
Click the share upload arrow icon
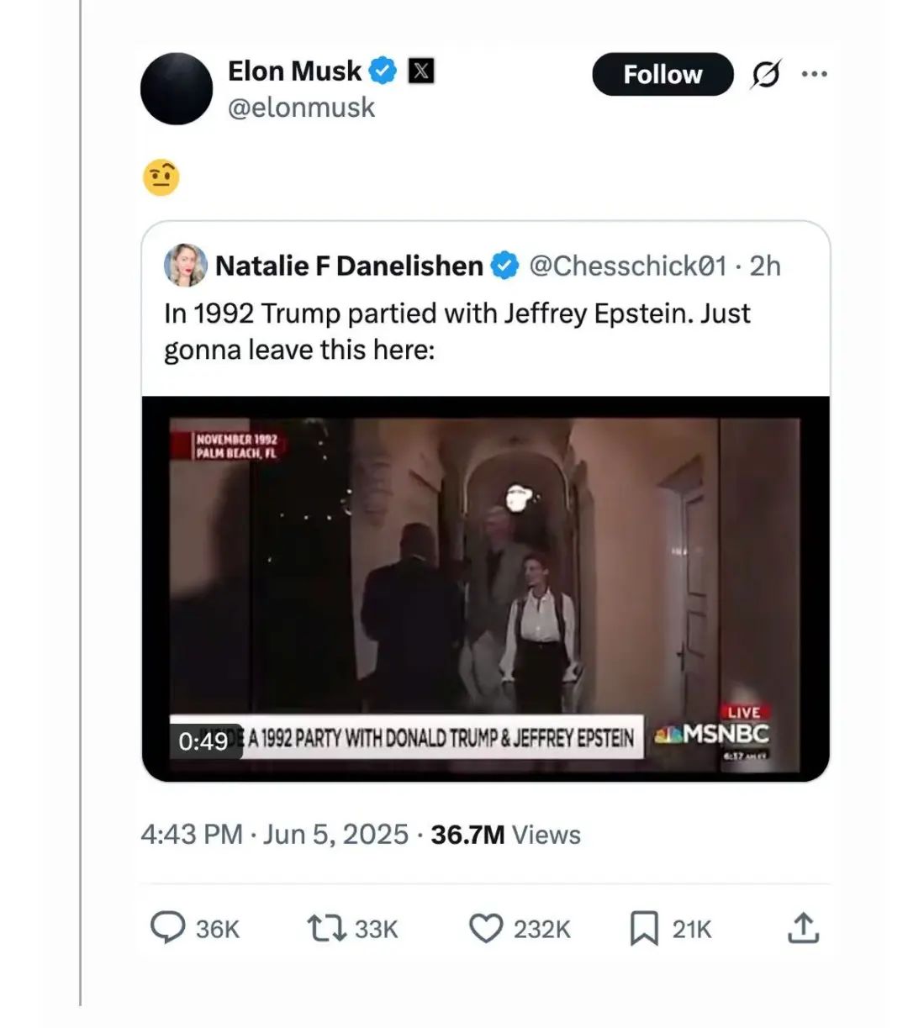[803, 928]
